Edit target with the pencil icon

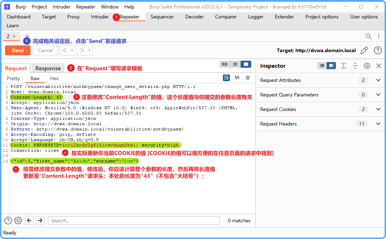364,50
